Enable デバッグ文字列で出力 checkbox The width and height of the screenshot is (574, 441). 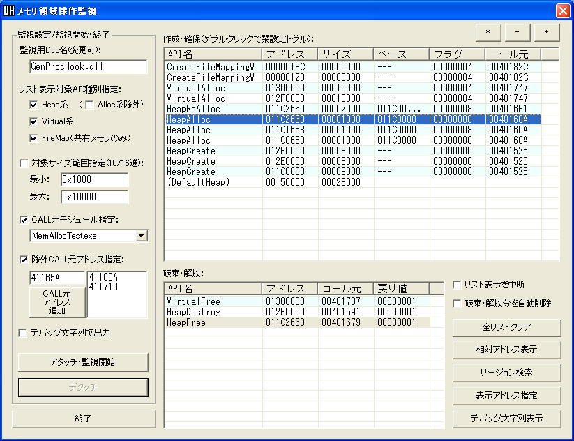click(x=23, y=333)
